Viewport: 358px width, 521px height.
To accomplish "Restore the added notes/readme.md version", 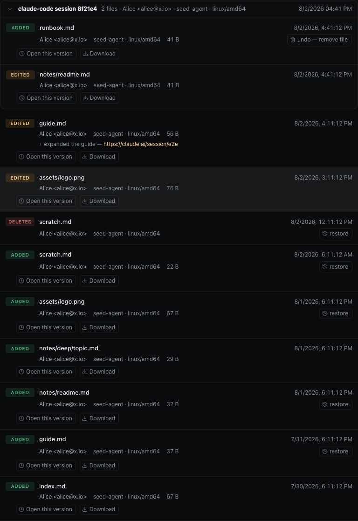I will pyautogui.click(x=336, y=404).
